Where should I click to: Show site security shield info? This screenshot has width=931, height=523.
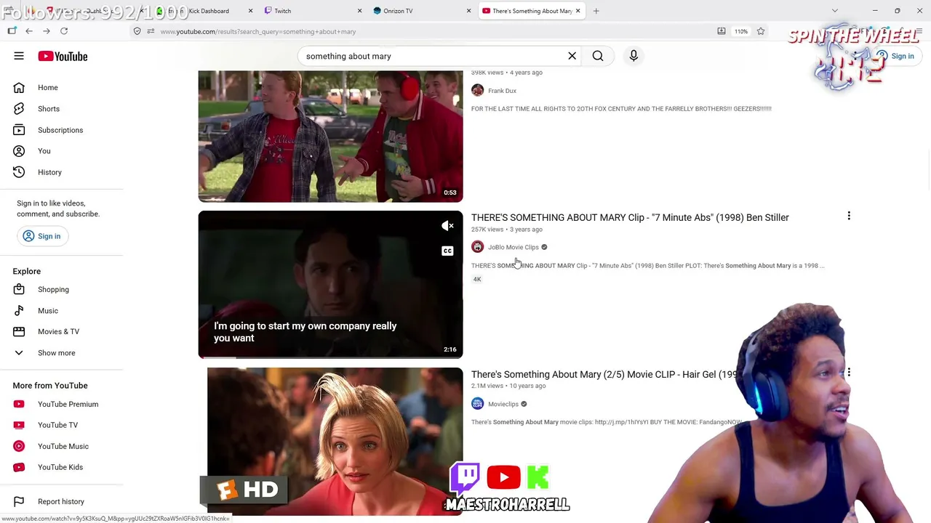[137, 31]
